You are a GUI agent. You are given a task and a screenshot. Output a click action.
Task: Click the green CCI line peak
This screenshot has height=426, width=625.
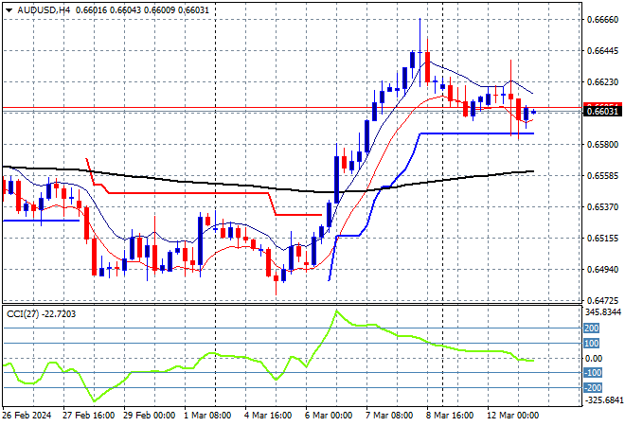tap(334, 311)
